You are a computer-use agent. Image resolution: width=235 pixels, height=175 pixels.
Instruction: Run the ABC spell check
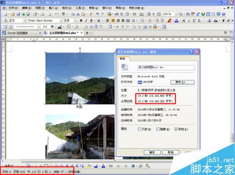193,14
